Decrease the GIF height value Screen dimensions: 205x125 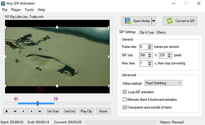(x=169, y=56)
